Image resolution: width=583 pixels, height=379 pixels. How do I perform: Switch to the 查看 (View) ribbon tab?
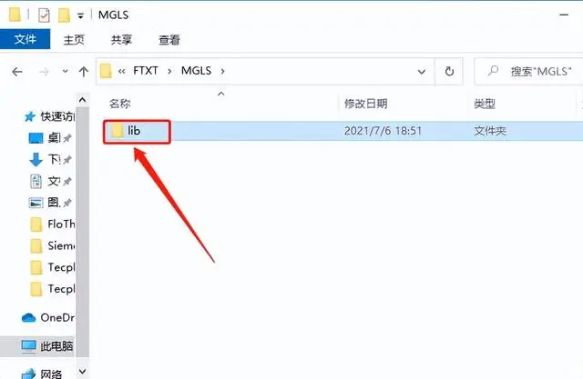(x=169, y=40)
